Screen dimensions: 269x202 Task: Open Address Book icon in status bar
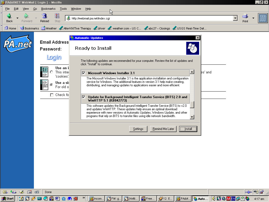tap(29, 192)
